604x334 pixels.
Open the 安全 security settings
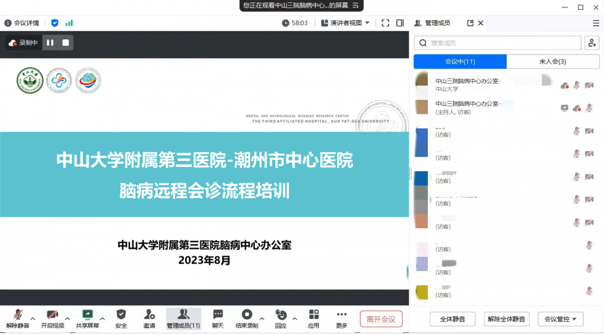pos(121,319)
